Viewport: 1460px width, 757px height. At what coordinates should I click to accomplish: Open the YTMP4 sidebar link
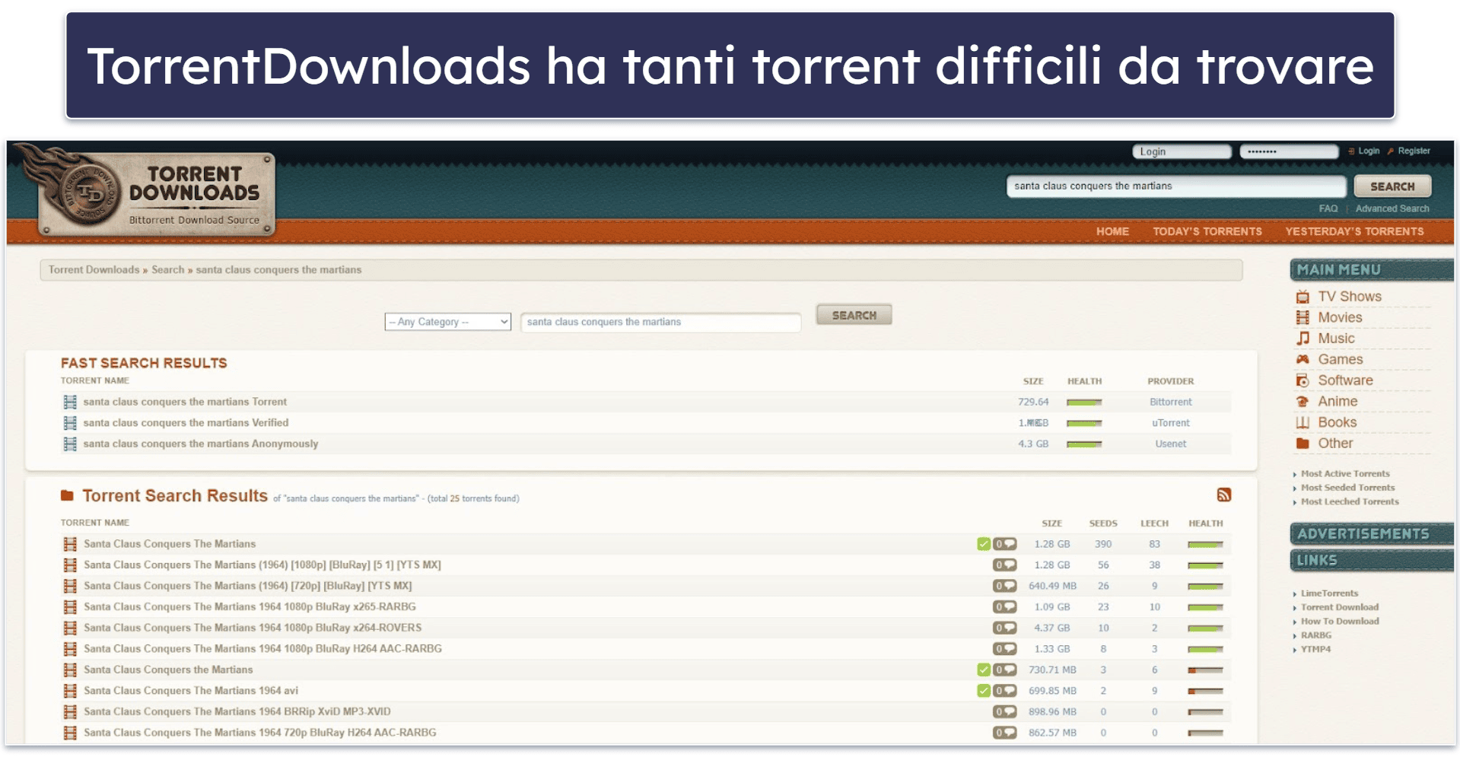point(1315,649)
